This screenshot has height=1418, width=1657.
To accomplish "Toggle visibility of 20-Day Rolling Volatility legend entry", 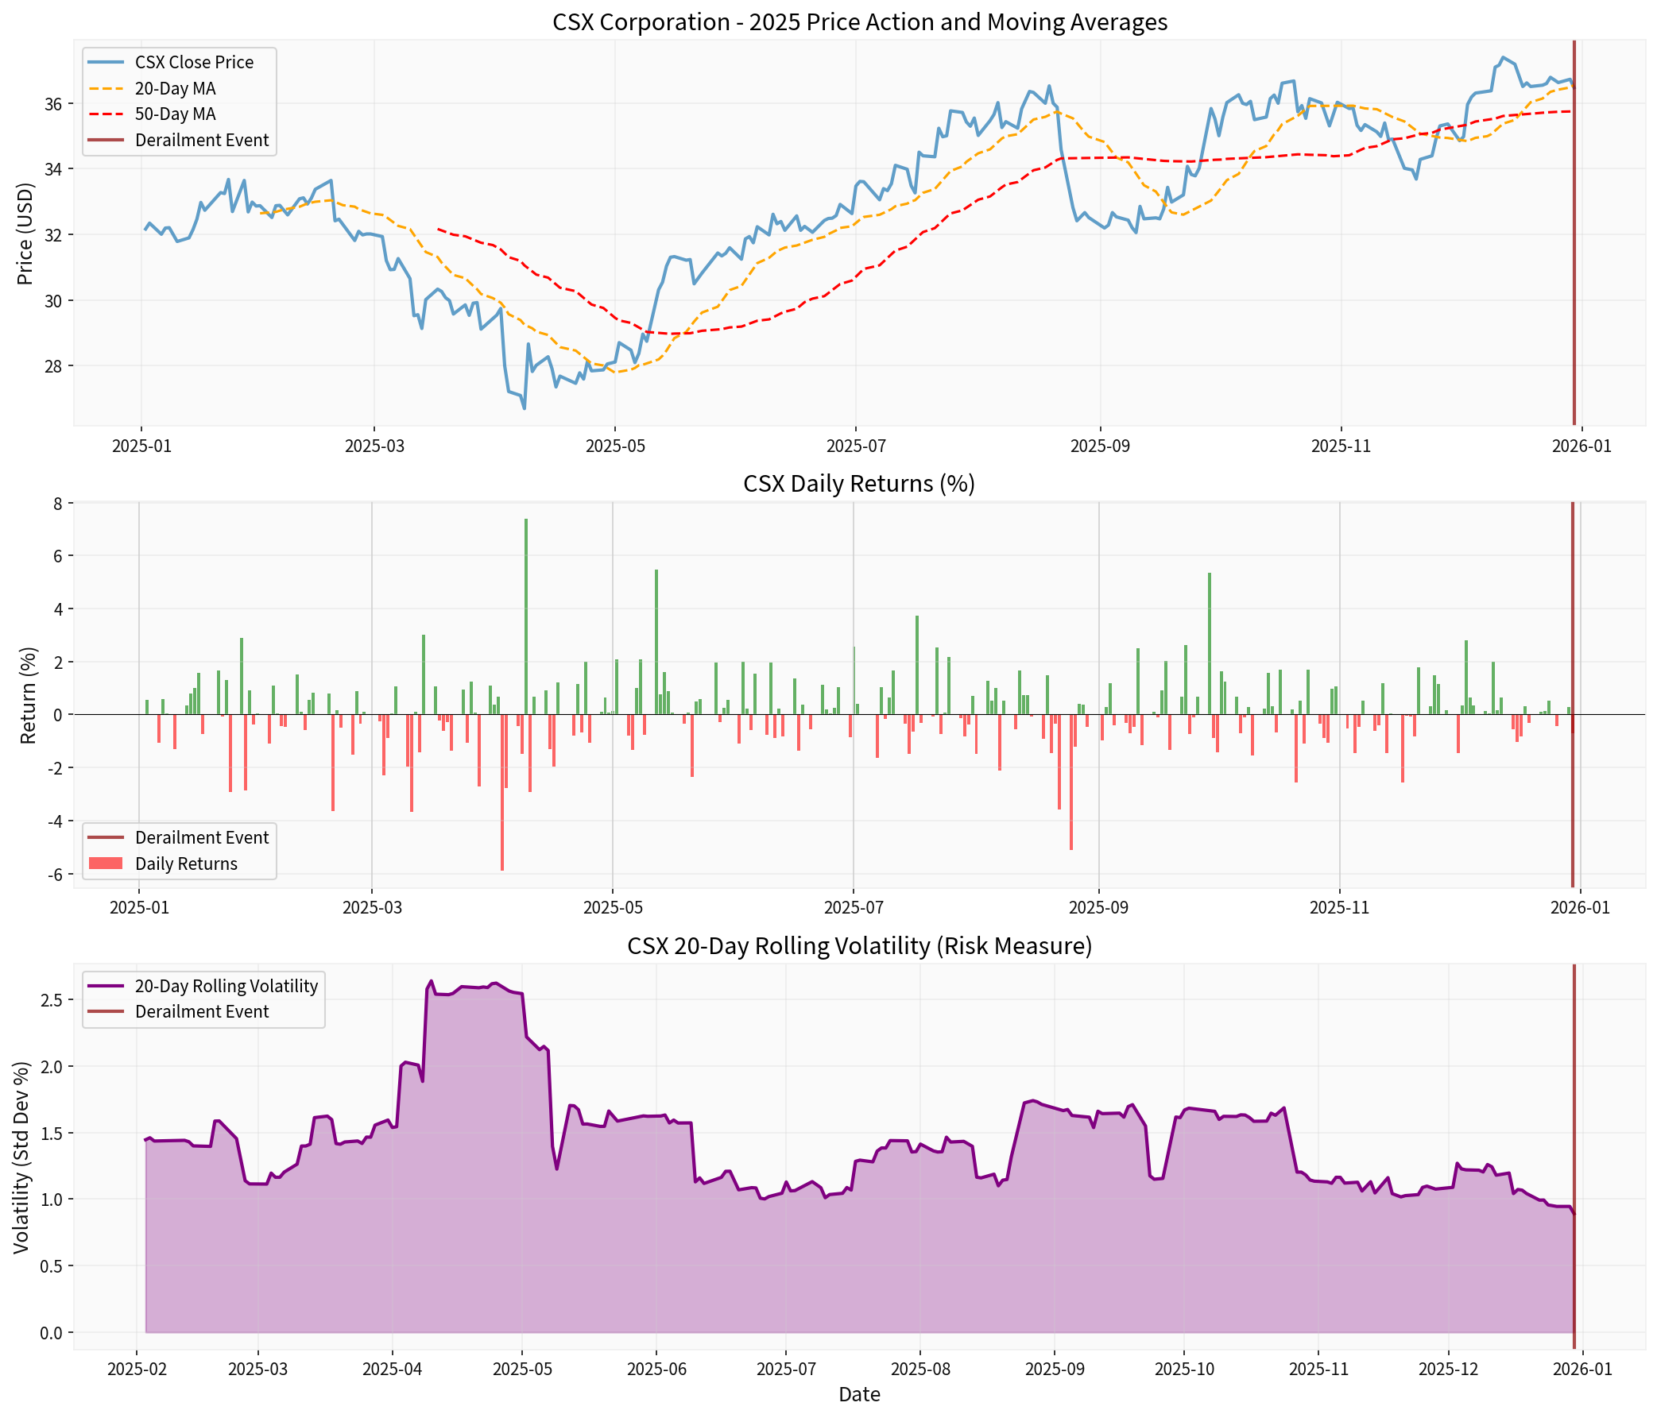I will coord(226,986).
